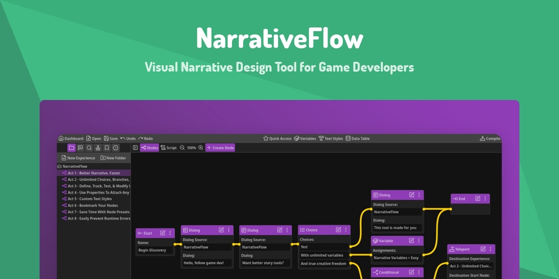559x279 pixels.
Task: Open the search panel magnifier icon
Action: 89,148
